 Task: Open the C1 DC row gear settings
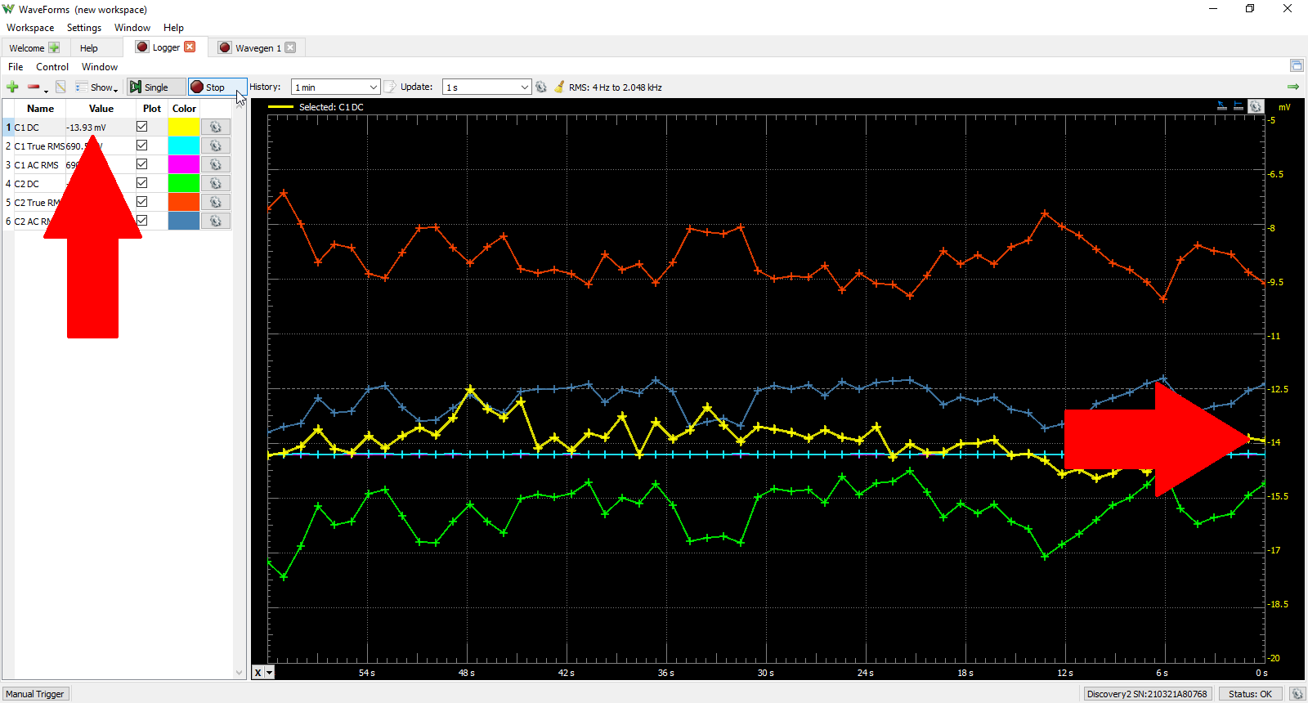(x=216, y=127)
